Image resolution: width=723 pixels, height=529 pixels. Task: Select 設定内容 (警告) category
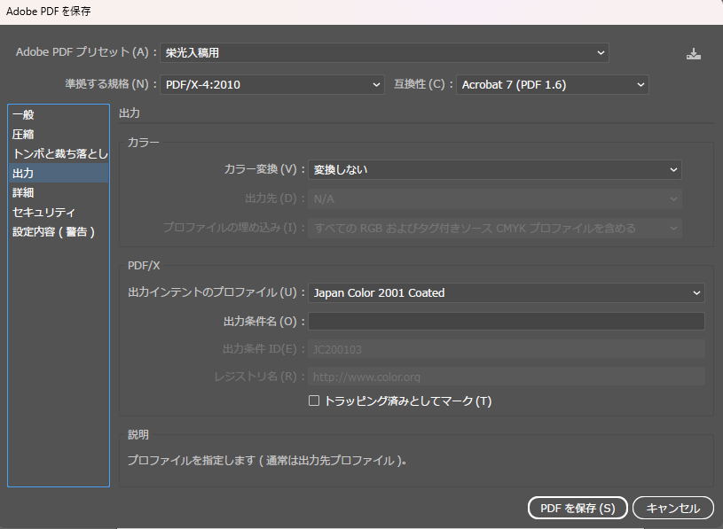(59, 231)
